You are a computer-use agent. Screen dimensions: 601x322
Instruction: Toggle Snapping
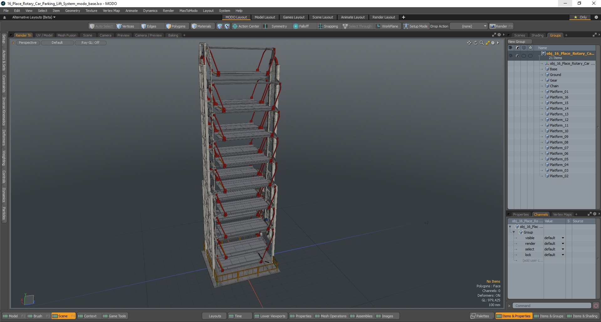click(x=328, y=26)
